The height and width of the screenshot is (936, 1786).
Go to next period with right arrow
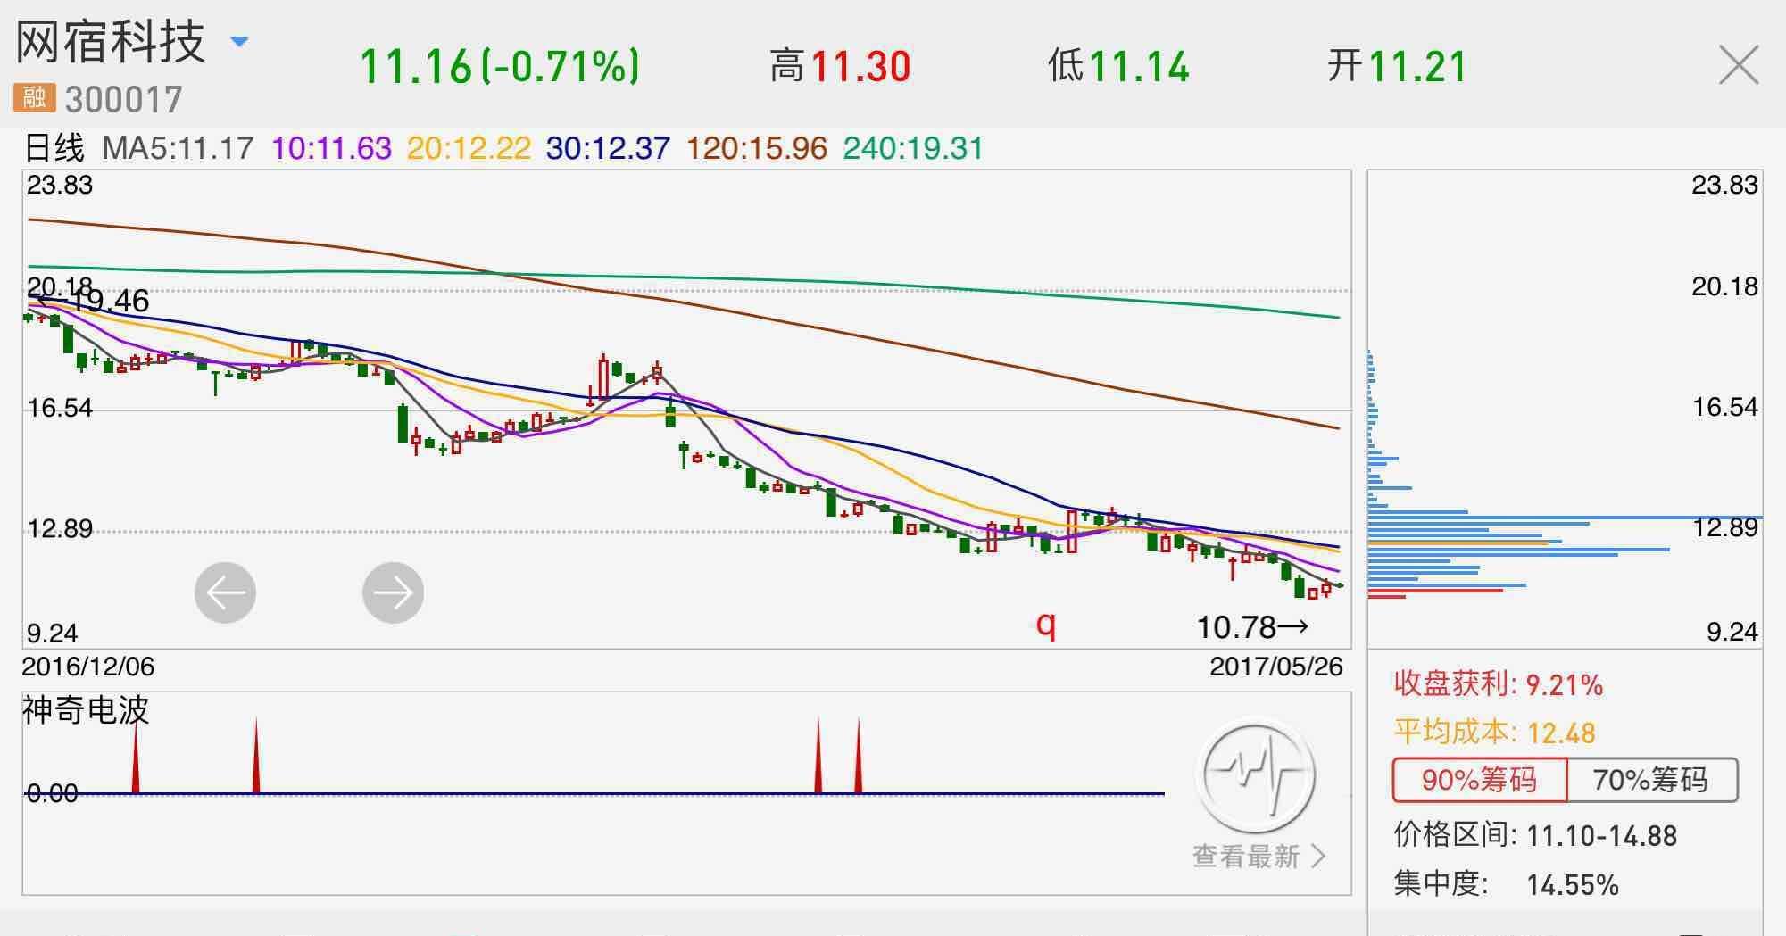coord(393,592)
